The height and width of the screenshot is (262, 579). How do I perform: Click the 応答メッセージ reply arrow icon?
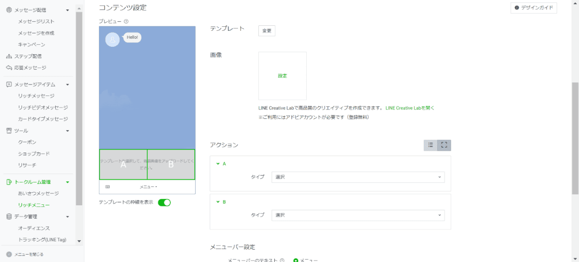8,68
